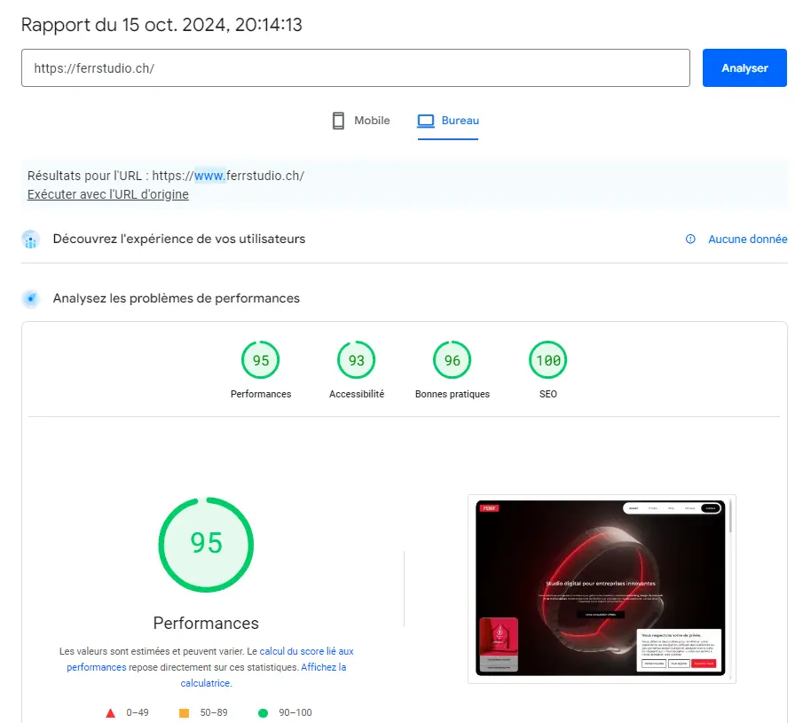Jump to the Performances score gauge 95
The image size is (803, 723).
tap(261, 360)
